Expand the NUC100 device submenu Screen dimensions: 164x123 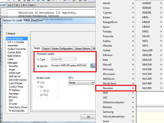[x=150, y=74]
